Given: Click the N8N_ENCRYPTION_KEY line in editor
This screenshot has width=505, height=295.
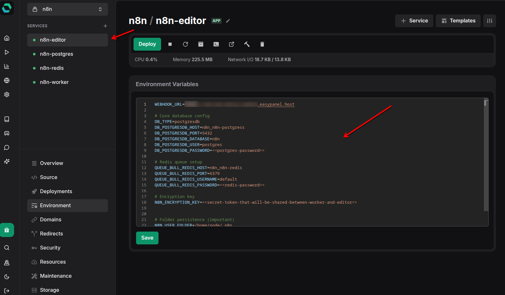Looking at the screenshot, I should pyautogui.click(x=256, y=202).
